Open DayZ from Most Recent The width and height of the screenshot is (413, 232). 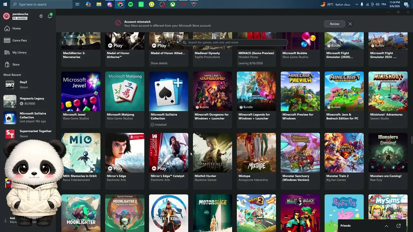click(28, 85)
